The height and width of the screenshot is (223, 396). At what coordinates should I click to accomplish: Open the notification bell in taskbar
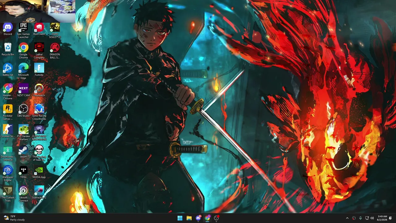coord(390,218)
